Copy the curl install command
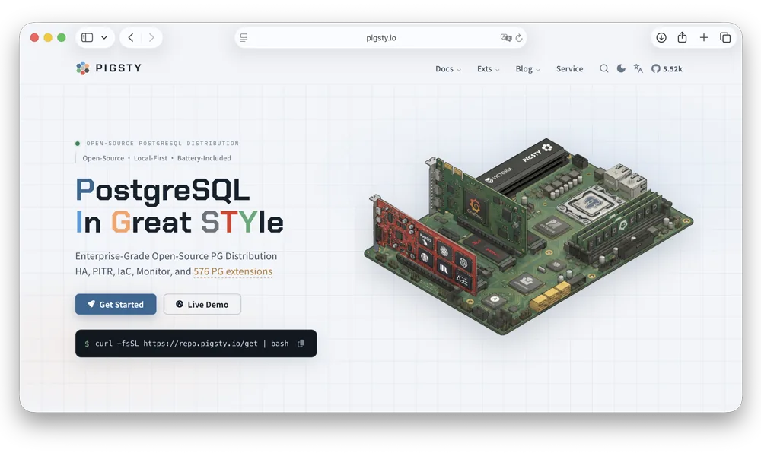The width and height of the screenshot is (761, 456). click(x=301, y=344)
